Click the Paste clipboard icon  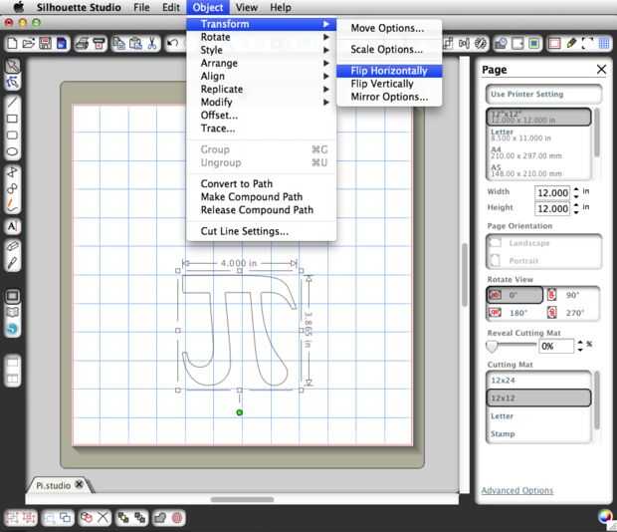(x=135, y=43)
